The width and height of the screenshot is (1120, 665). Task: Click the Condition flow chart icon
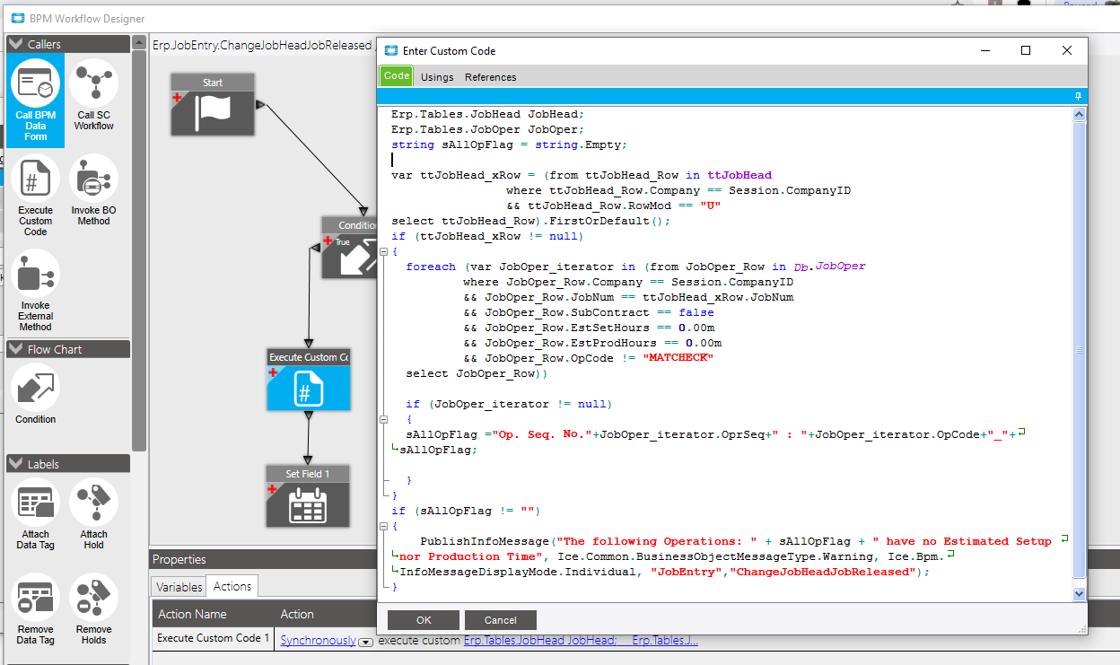35,388
